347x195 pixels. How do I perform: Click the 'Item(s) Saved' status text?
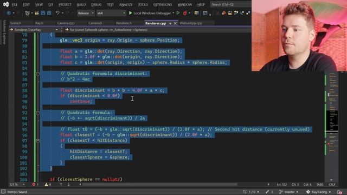coord(17,192)
